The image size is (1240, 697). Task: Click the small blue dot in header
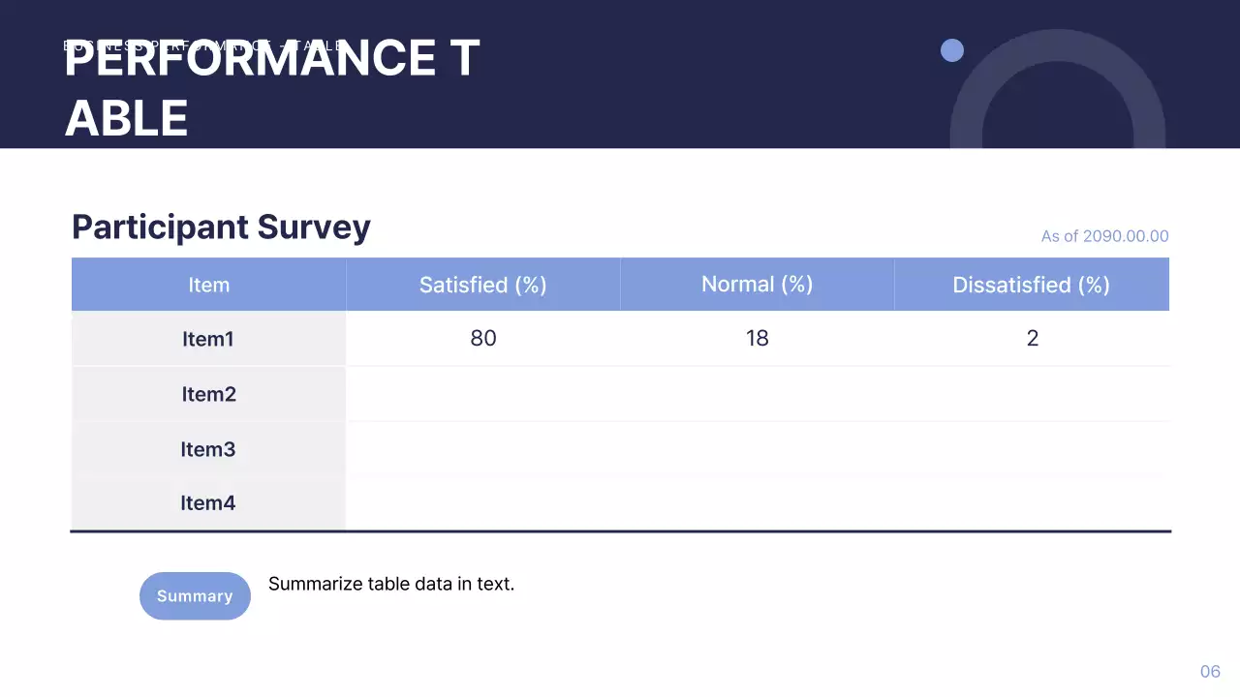click(952, 50)
